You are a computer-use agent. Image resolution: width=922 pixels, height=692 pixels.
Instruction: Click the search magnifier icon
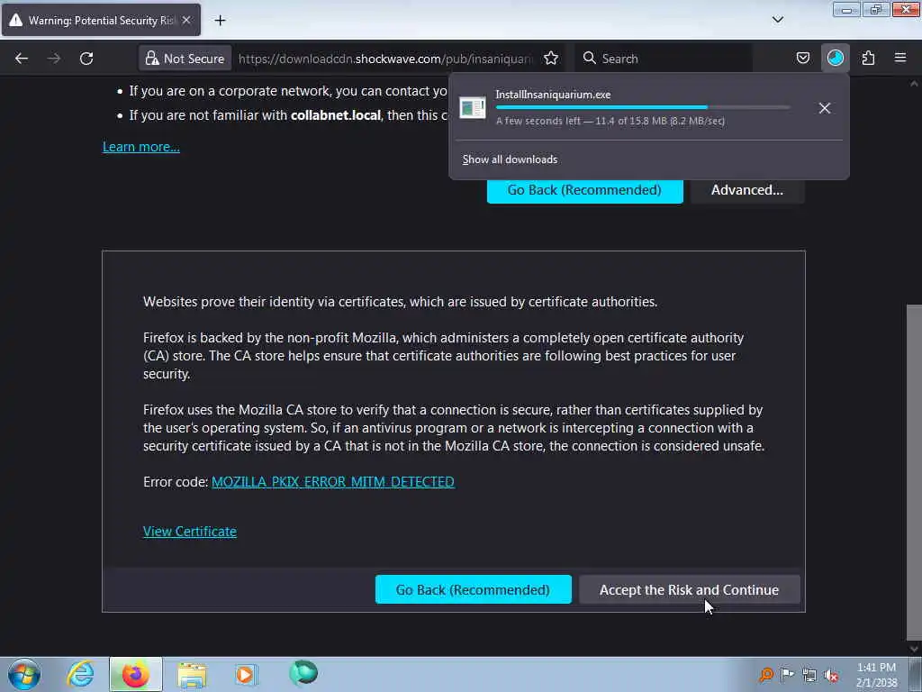[589, 58]
